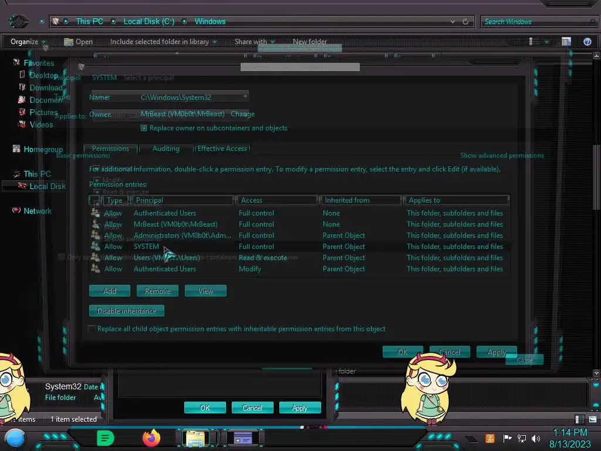Open Include selected folder in library dropdown

coord(163,42)
